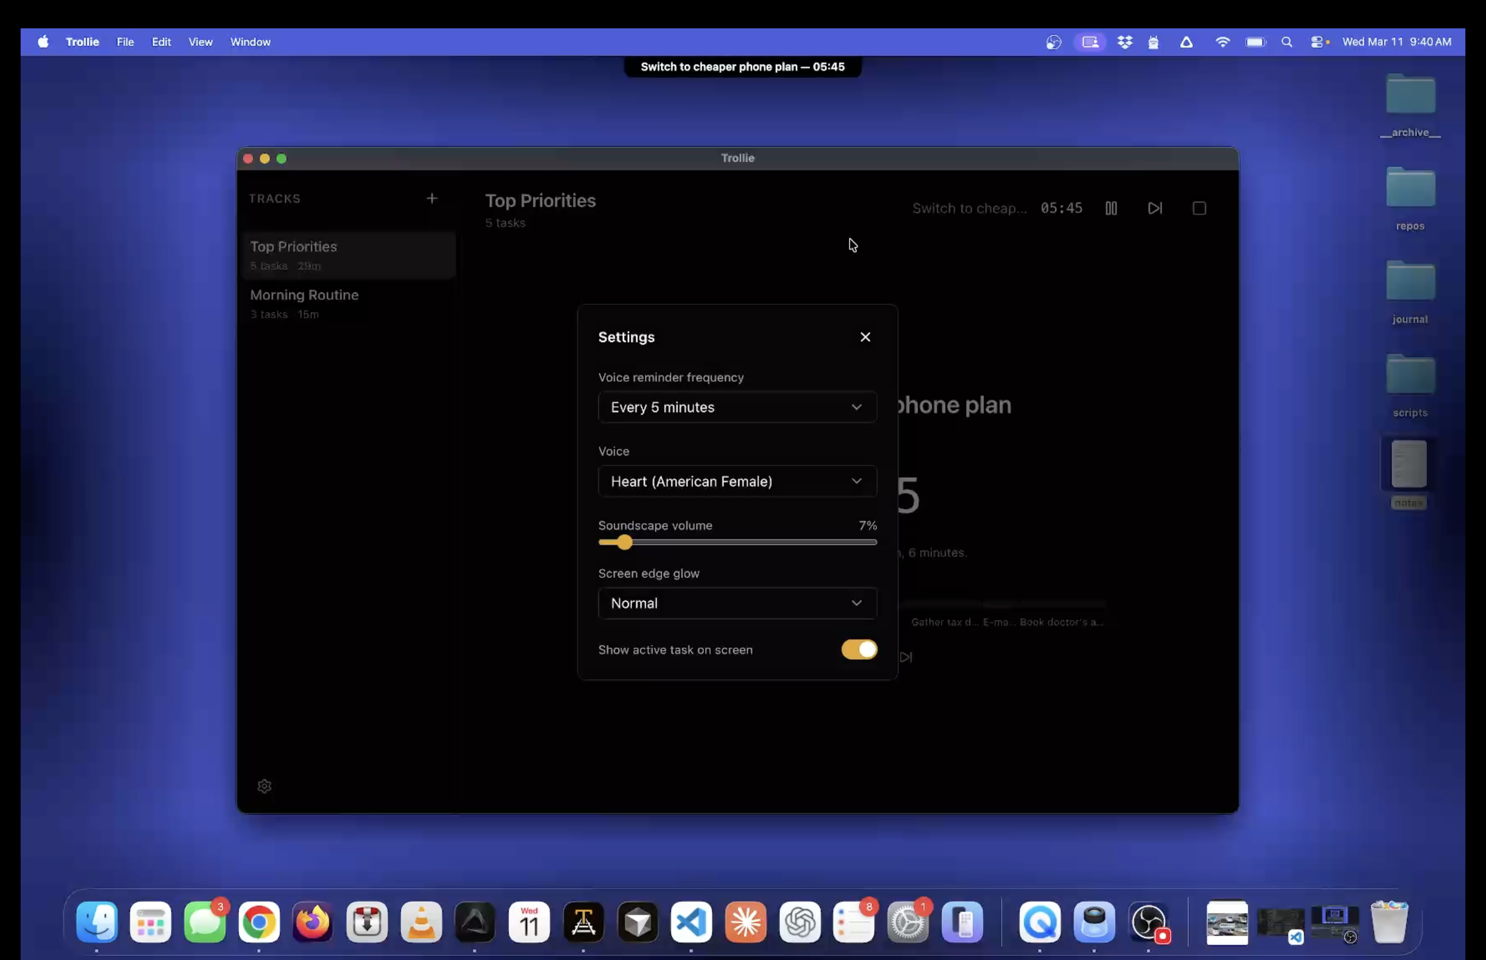The image size is (1486, 960).
Task: Open the File menu
Action: click(x=126, y=42)
